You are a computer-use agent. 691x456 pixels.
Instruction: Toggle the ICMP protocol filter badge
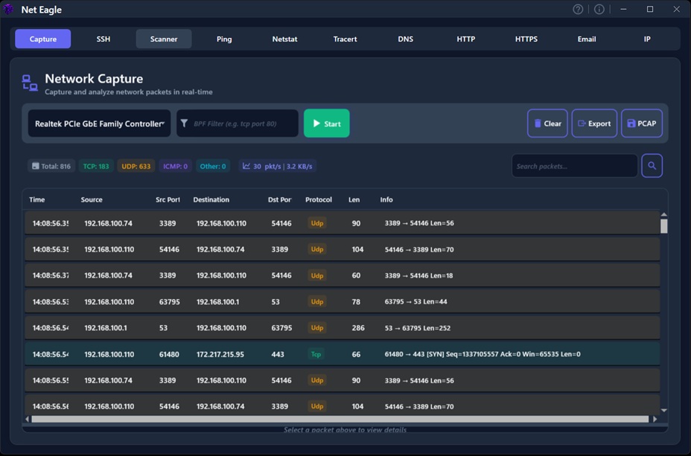click(175, 165)
